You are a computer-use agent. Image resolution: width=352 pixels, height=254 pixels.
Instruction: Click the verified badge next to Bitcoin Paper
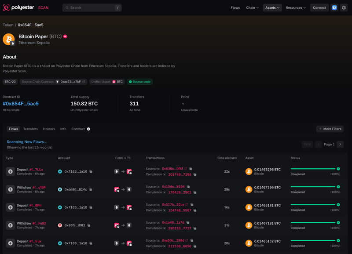65,36
